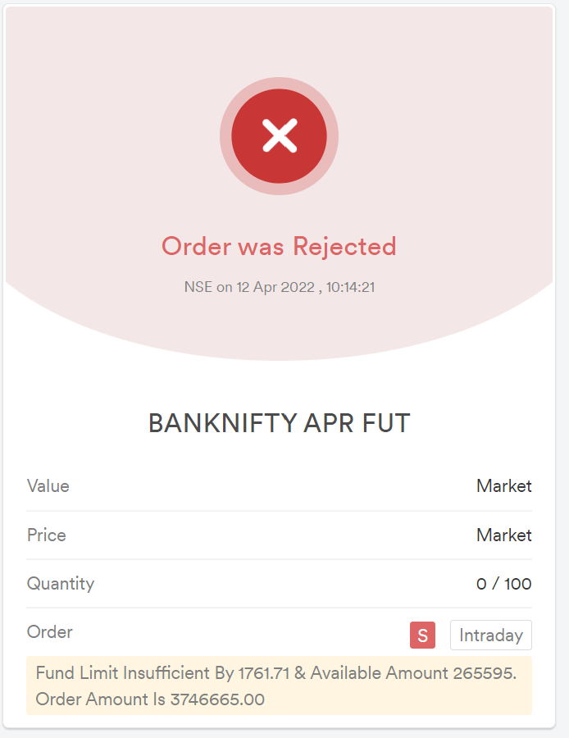The height and width of the screenshot is (738, 569).
Task: Click the Price row label
Action: coord(46,535)
